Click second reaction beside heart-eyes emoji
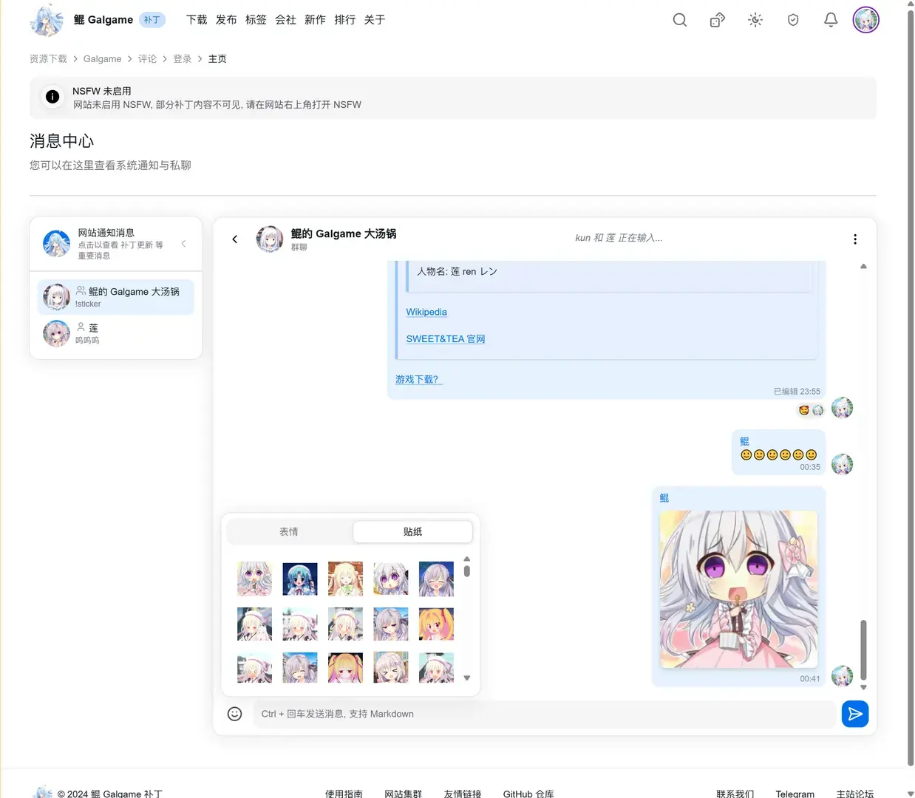 (817, 410)
